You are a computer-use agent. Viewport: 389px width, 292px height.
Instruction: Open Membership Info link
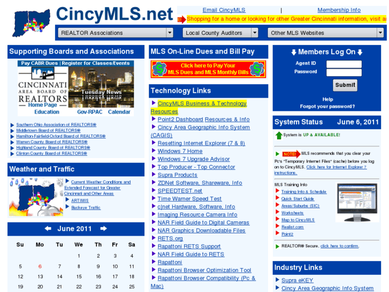339,10
